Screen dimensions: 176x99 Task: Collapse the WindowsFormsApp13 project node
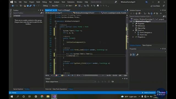(x=131, y=21)
